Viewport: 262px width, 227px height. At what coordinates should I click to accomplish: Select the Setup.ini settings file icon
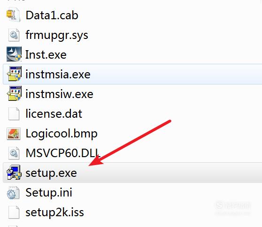[x=13, y=192]
